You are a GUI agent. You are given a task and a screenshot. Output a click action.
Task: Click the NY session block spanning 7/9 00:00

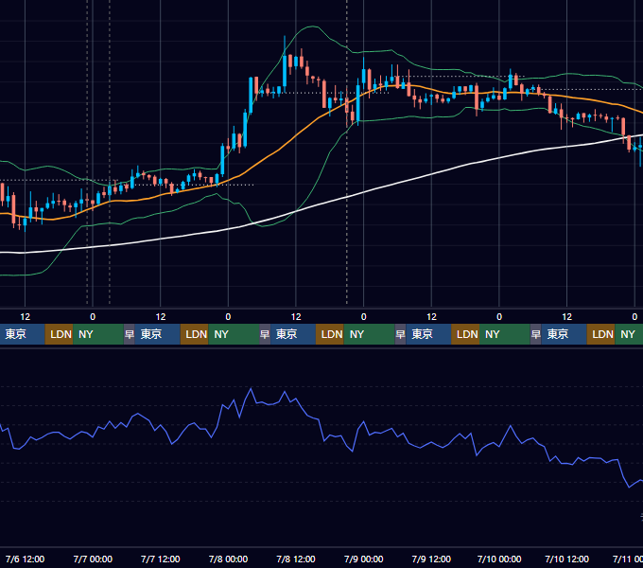pyautogui.click(x=369, y=334)
